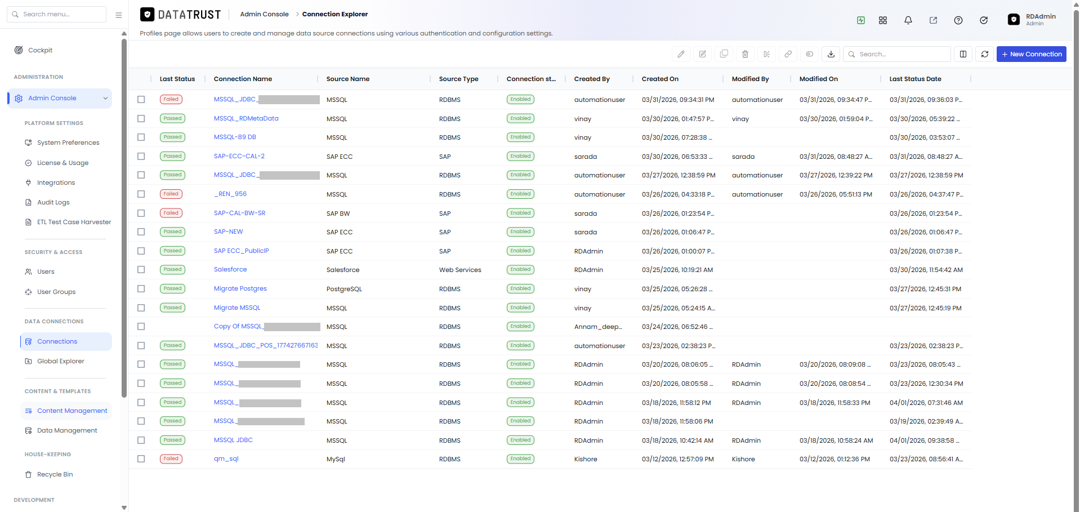
Task: Click the copy connection icon
Action: pos(724,54)
